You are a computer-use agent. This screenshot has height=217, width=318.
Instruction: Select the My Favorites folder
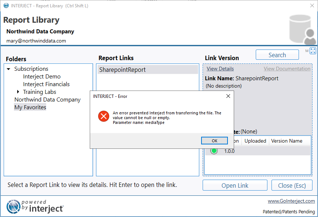point(30,107)
